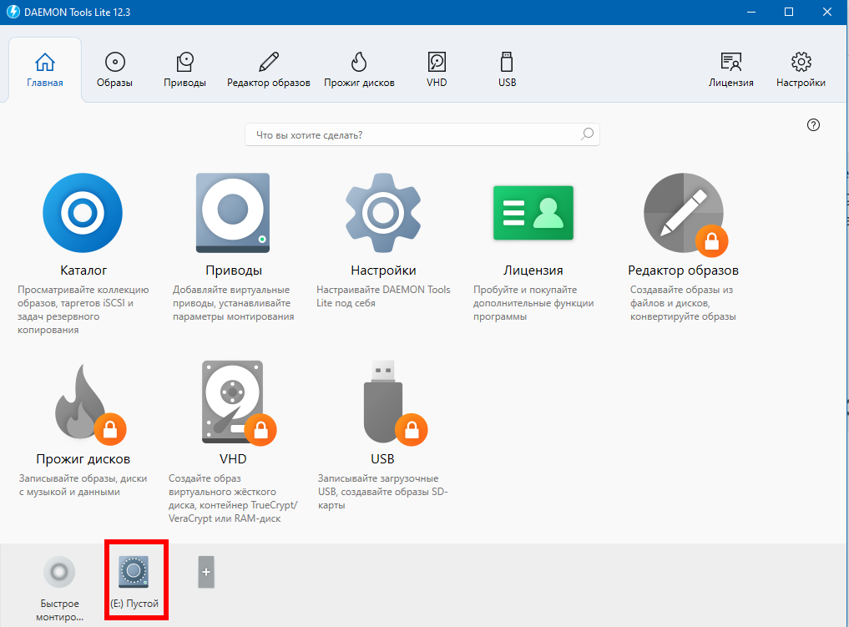Open Лицензия in top toolbar

pos(731,70)
